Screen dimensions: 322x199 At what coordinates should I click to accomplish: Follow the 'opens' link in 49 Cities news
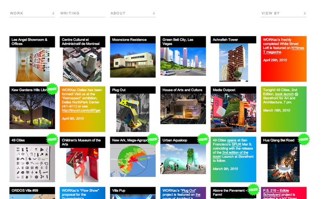tap(231, 140)
